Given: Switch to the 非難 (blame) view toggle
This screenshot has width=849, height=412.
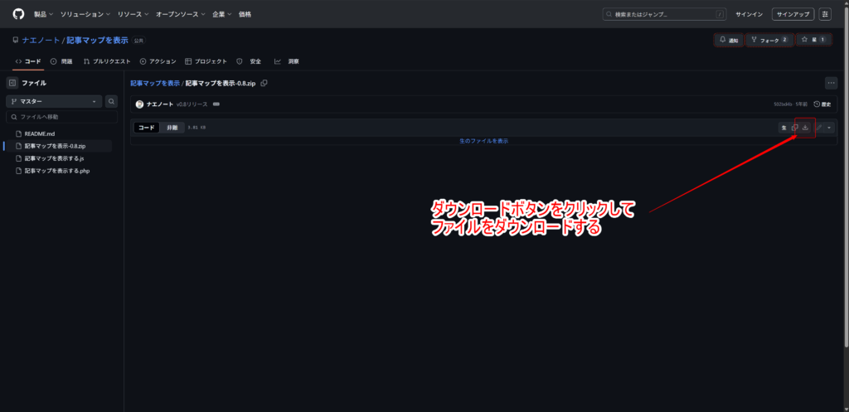Looking at the screenshot, I should (x=172, y=128).
